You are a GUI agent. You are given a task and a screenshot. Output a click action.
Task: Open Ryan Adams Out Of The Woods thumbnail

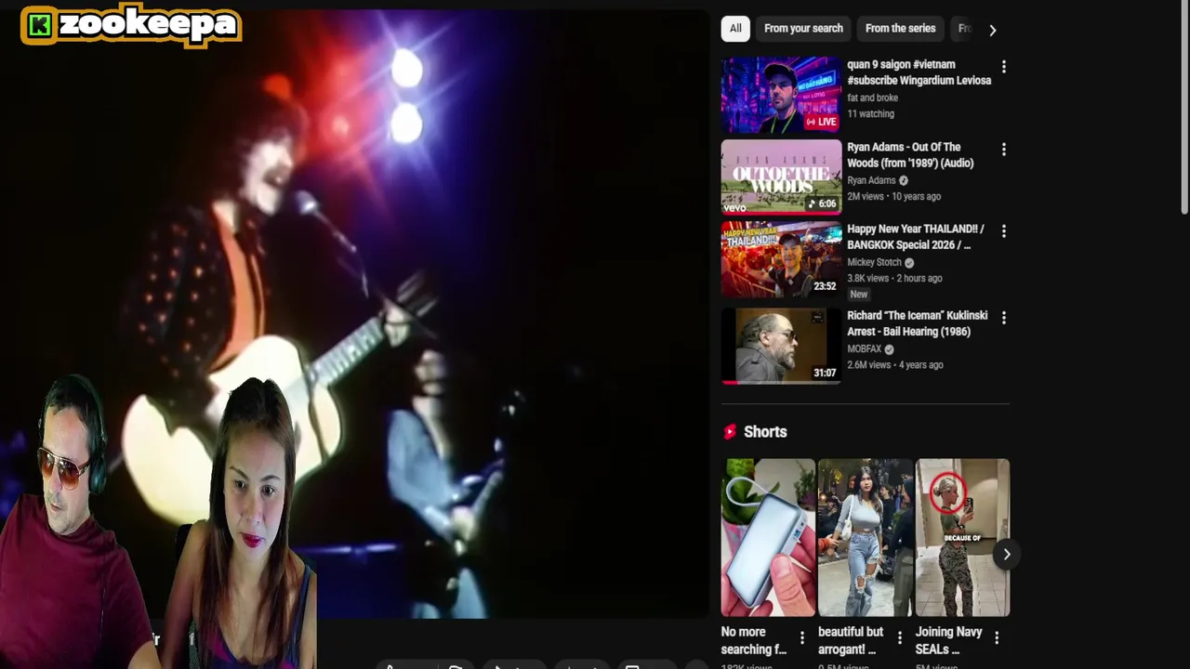point(781,177)
